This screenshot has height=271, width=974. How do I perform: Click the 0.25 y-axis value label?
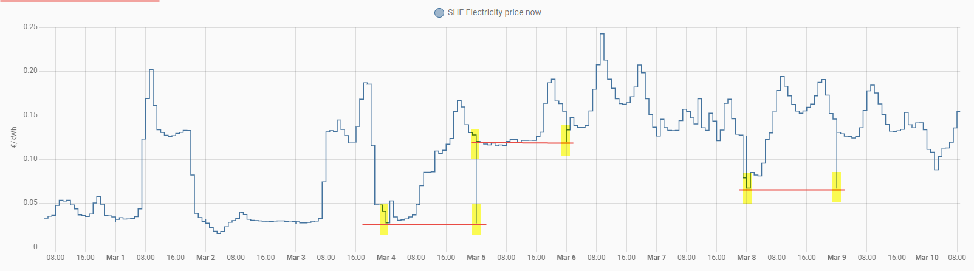30,27
